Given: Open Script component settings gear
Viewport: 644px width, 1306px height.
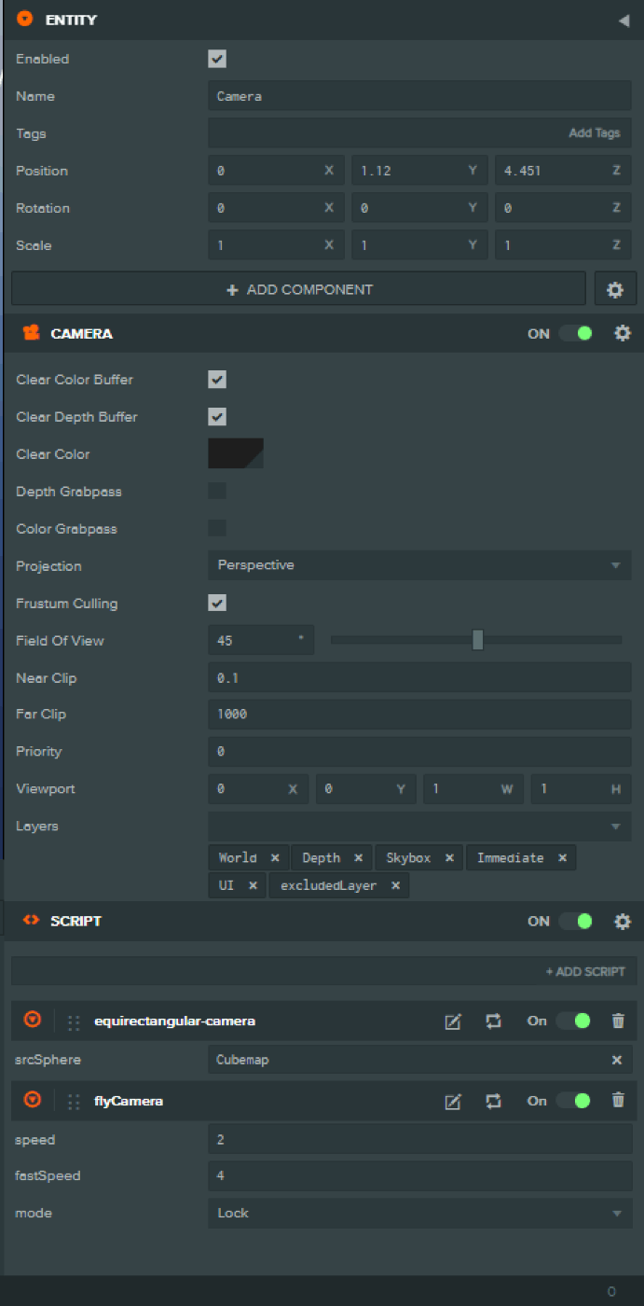Looking at the screenshot, I should pyautogui.click(x=623, y=921).
